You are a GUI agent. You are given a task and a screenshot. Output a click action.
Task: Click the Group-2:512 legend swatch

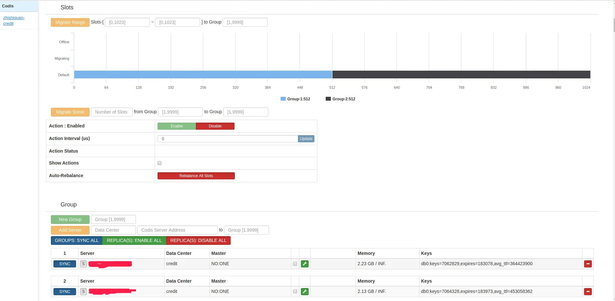click(x=328, y=99)
